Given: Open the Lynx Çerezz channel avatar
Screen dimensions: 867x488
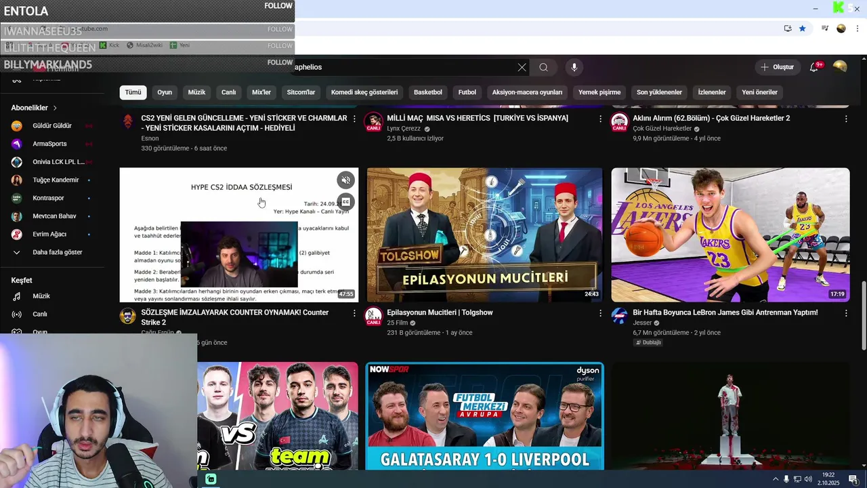Looking at the screenshot, I should 373,122.
